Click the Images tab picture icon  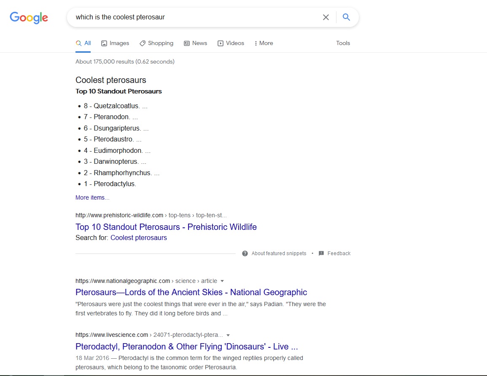(x=104, y=43)
